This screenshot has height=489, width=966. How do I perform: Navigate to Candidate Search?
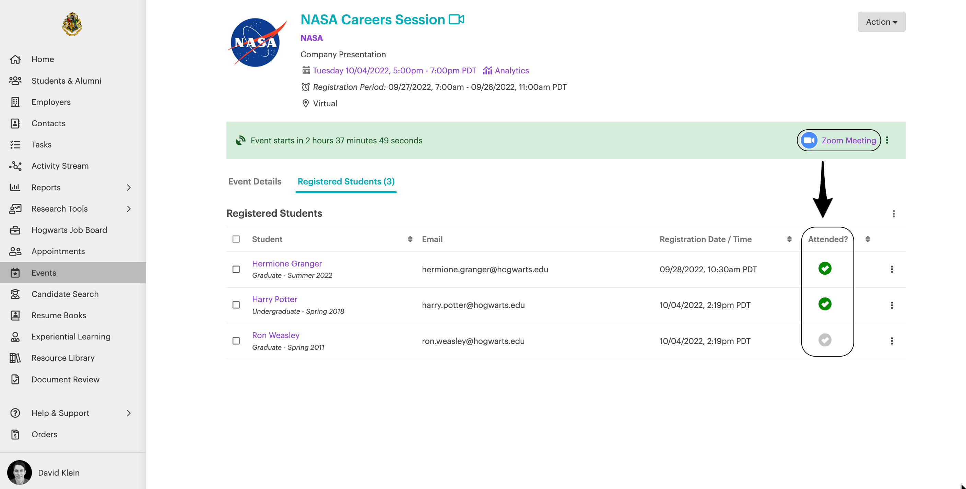(65, 294)
